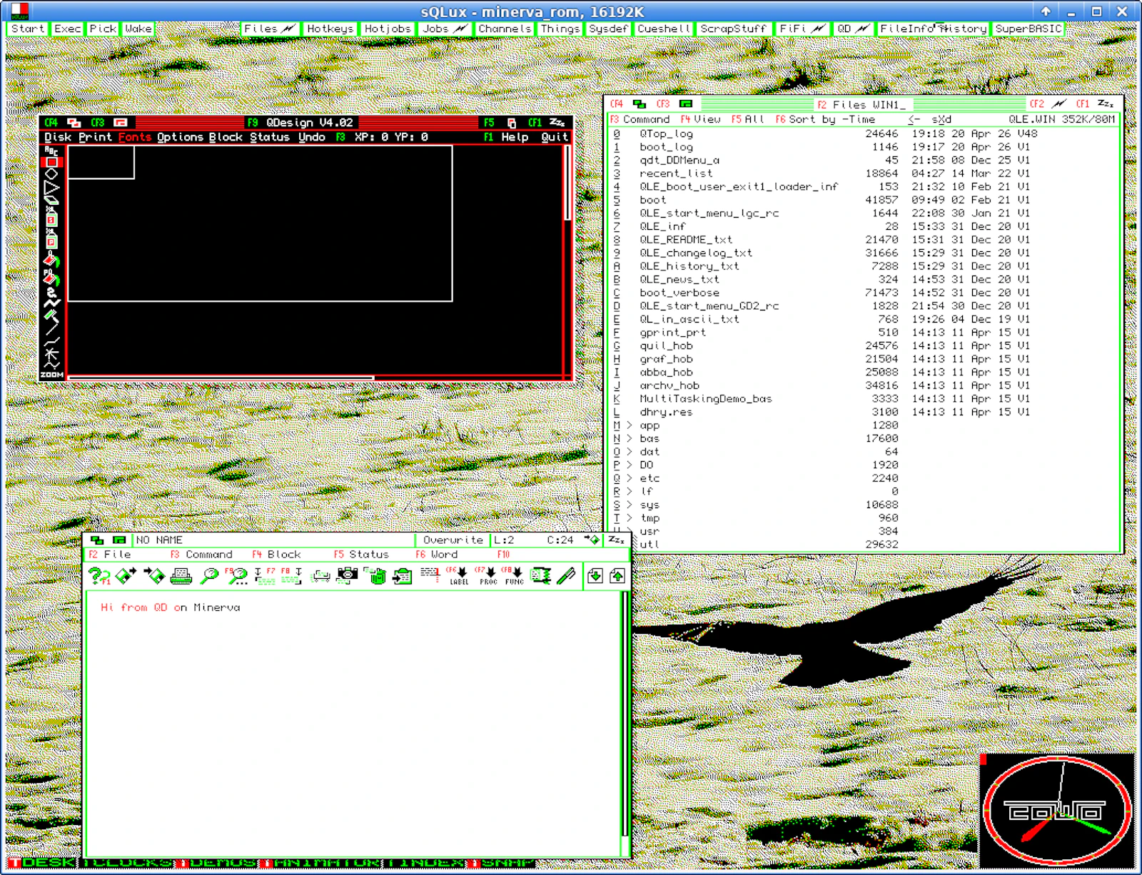Click F1 Help in QDesign window
Viewport: 1142px width, 875px height.
click(506, 137)
